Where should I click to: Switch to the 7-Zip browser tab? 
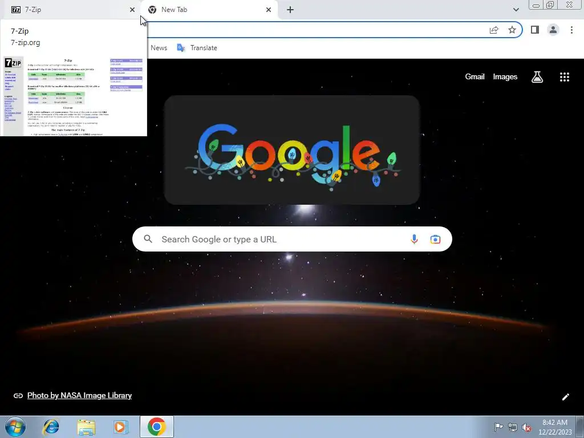(x=70, y=10)
